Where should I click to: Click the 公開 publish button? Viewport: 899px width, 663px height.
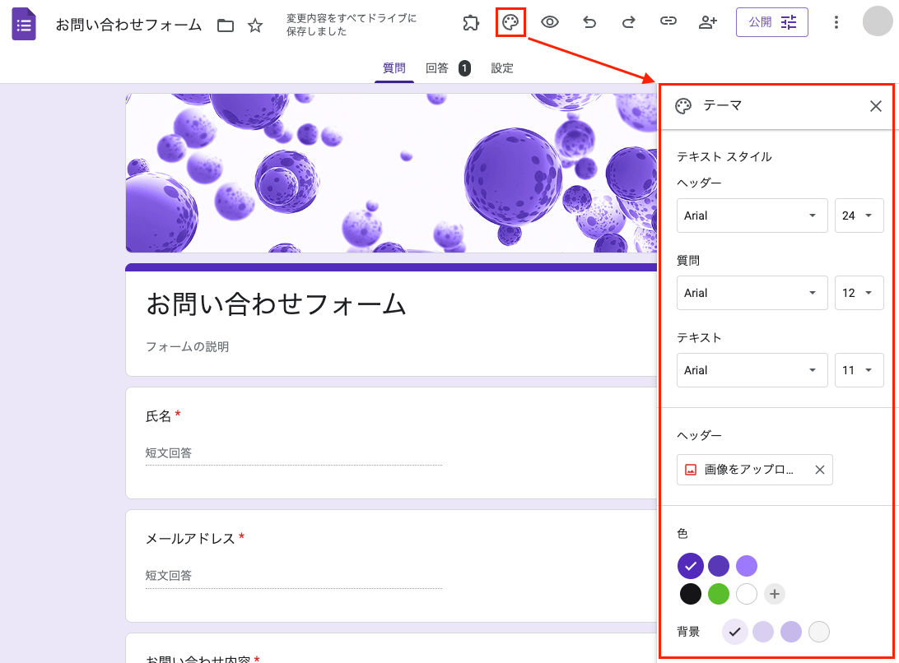coord(771,23)
